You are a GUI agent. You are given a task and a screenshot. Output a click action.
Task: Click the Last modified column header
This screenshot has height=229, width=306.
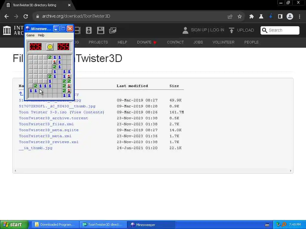pyautogui.click(x=132, y=86)
